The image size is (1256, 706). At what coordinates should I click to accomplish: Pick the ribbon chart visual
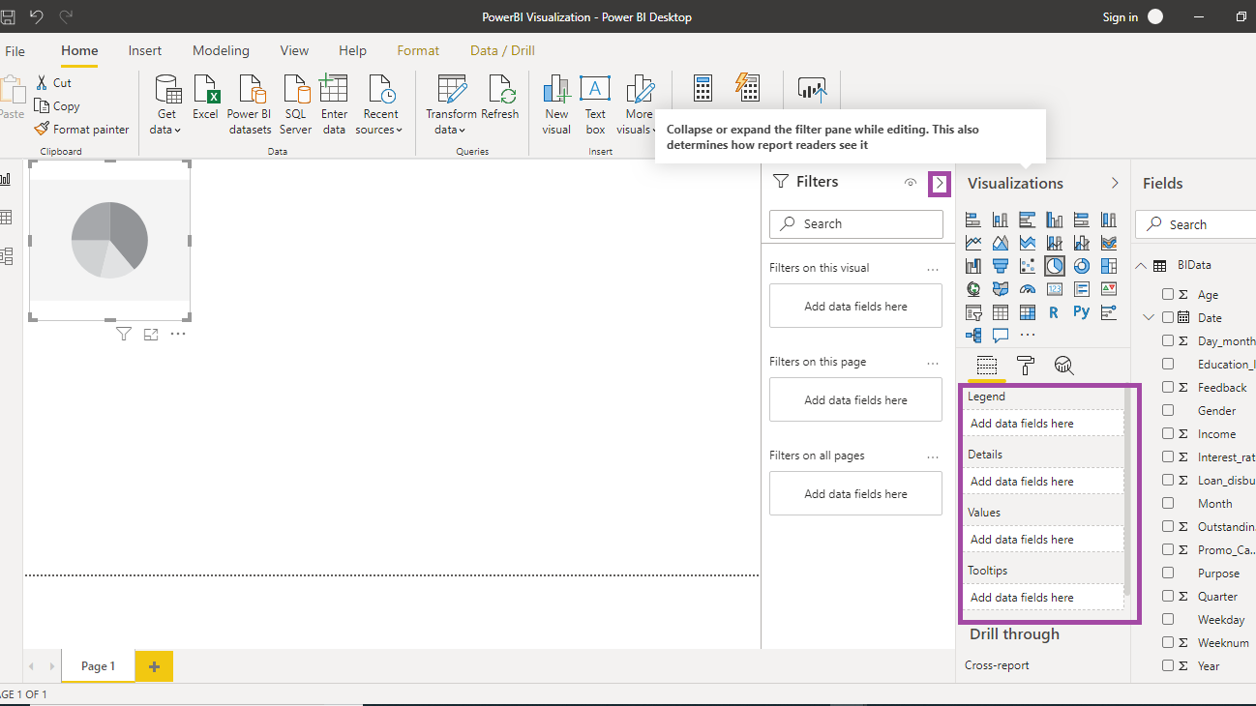pyautogui.click(x=1109, y=243)
